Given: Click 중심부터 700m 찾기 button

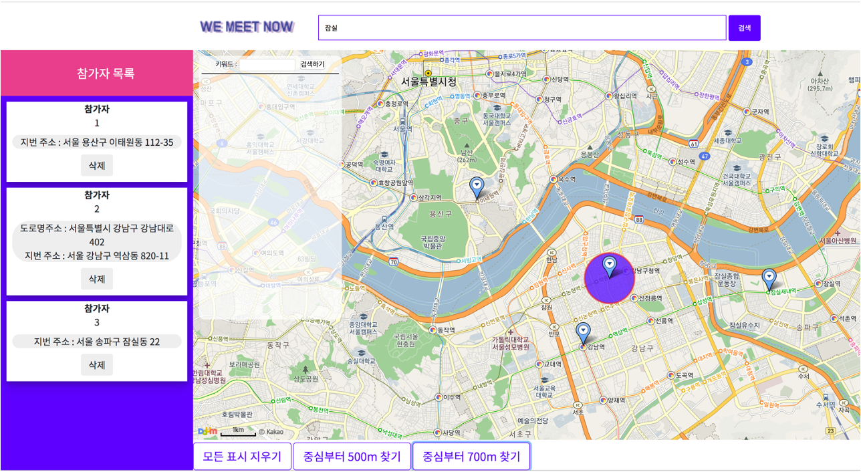Looking at the screenshot, I should pyautogui.click(x=471, y=457).
